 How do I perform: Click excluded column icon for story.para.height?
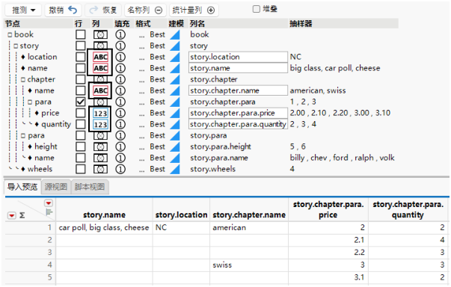pyautogui.click(x=100, y=146)
